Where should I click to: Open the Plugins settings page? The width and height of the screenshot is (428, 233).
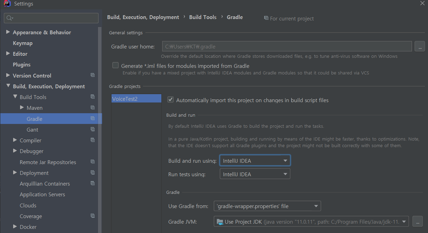(21, 64)
